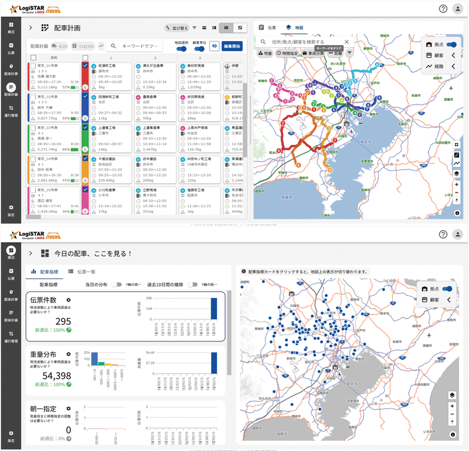Viewport: 469px width, 451px height.
Task: Open settings gear on 伝票件数 card
Action: [69, 300]
